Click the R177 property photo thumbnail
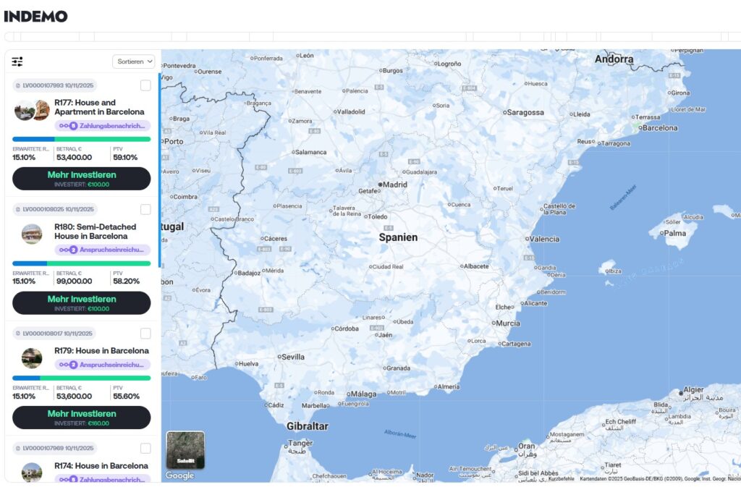 32,111
